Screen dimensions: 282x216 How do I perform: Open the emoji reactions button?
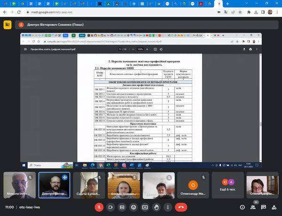(x=133, y=207)
